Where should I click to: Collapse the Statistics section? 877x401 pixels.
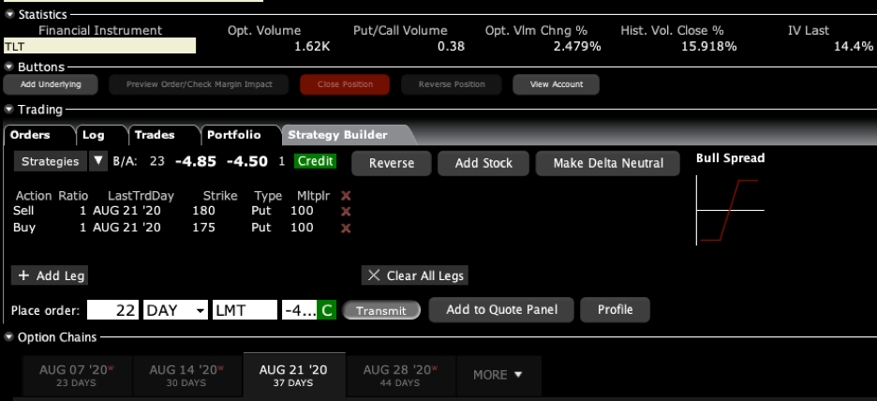coord(9,15)
